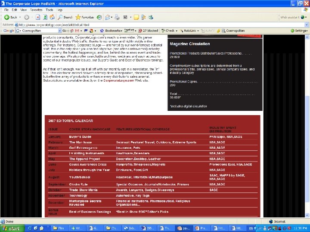The height and width of the screenshot is (232, 310).
Task: Click the Refresh page icon
Action: coord(45,17)
